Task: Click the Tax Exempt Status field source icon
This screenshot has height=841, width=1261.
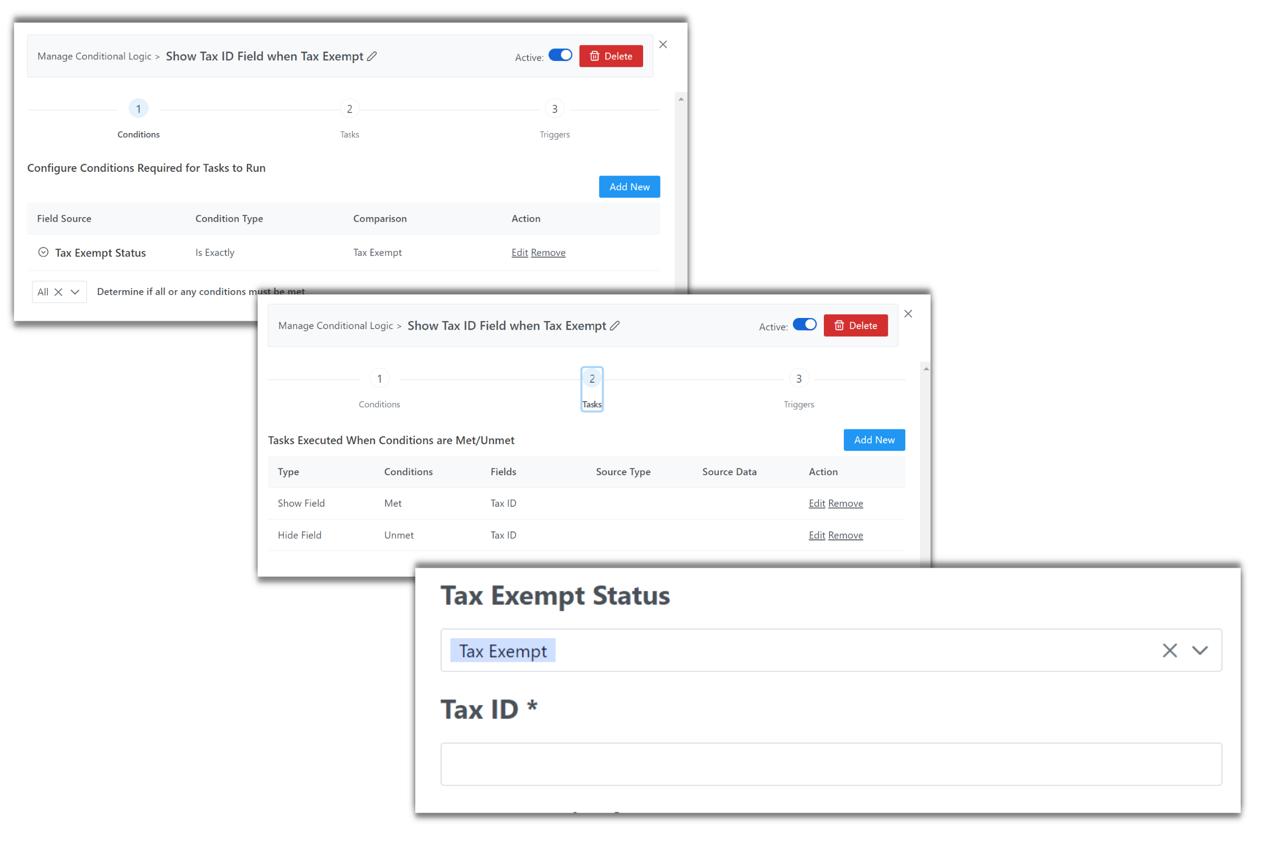Action: 45,252
